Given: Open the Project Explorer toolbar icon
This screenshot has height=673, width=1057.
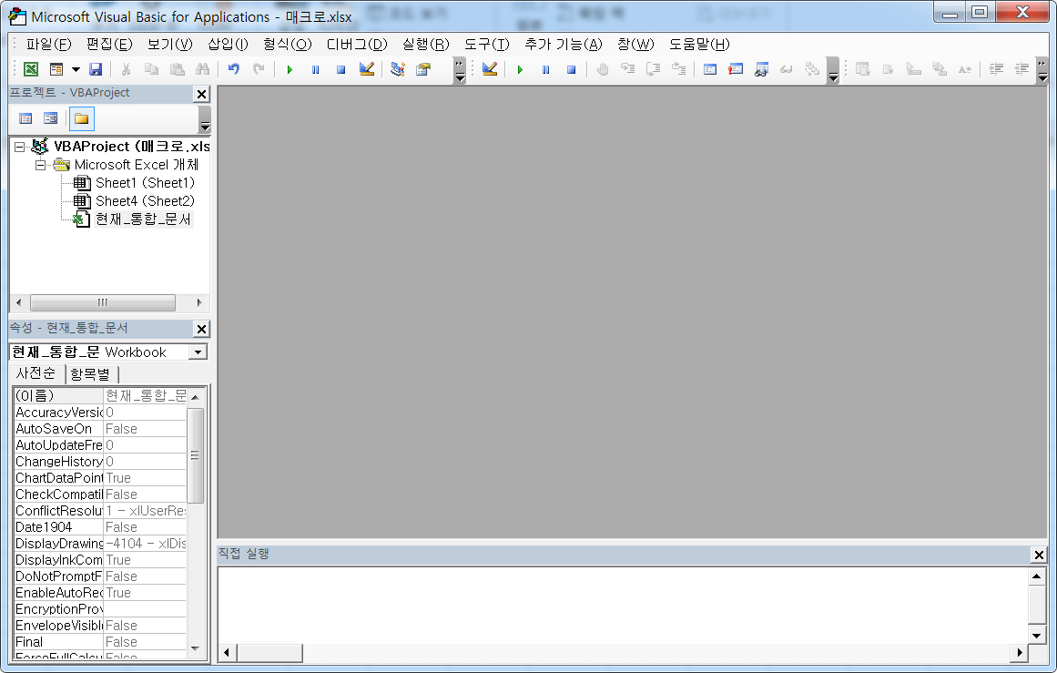Looking at the screenshot, I should 398,68.
